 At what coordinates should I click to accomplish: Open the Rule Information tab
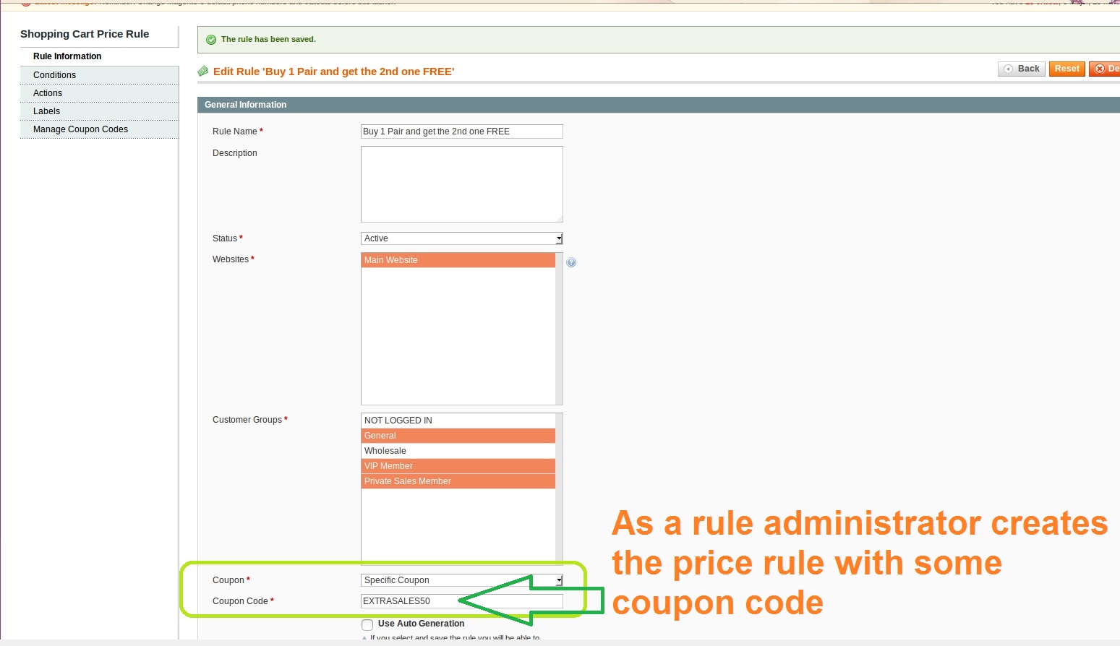pos(99,56)
